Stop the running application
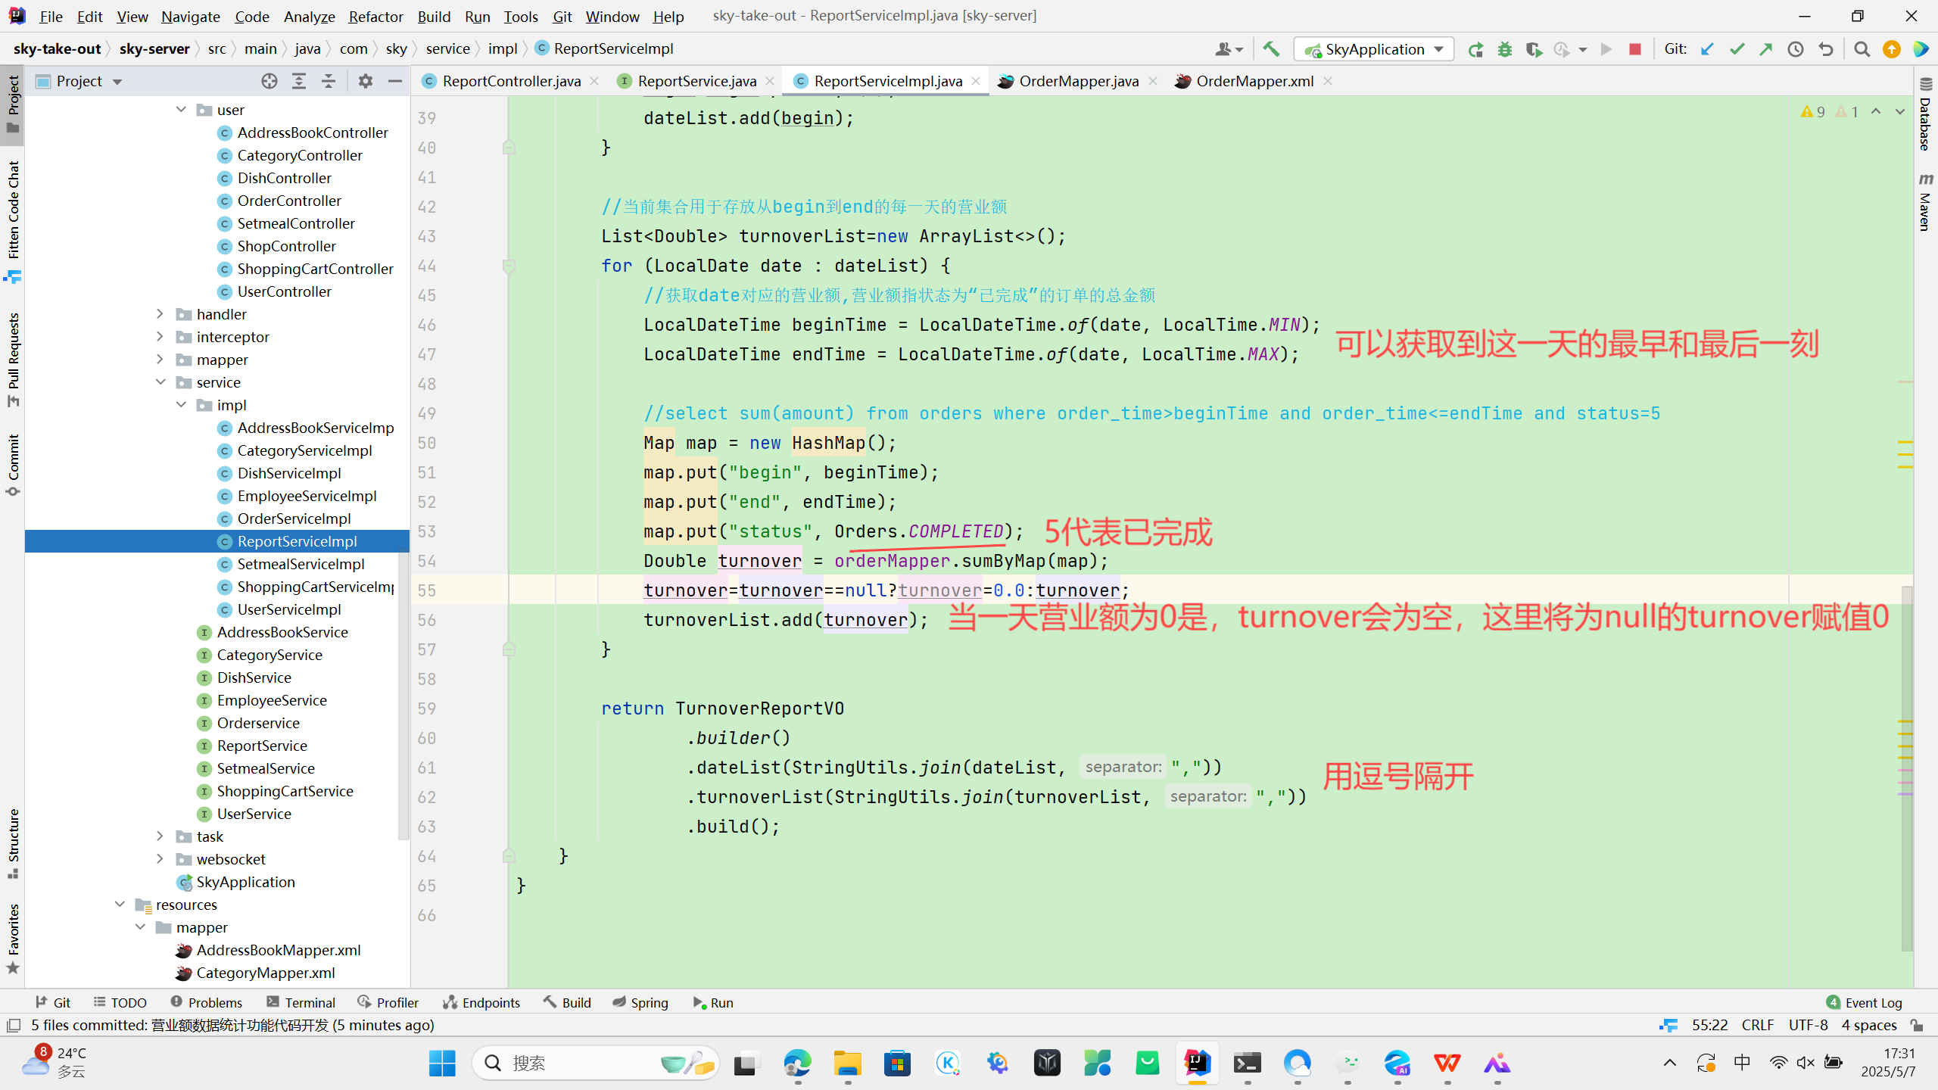1938x1090 pixels. (1635, 49)
